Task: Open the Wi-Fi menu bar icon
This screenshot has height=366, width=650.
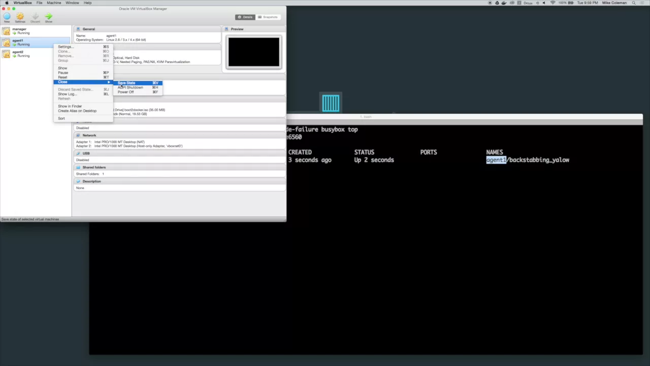Action: pyautogui.click(x=552, y=3)
